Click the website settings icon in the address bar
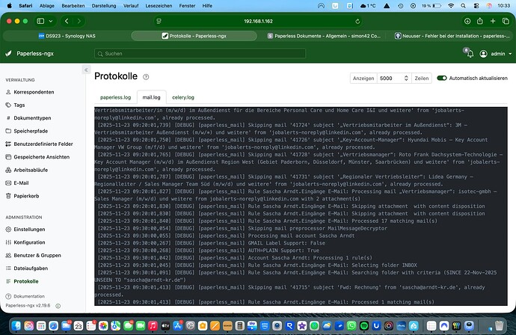 (x=159, y=22)
